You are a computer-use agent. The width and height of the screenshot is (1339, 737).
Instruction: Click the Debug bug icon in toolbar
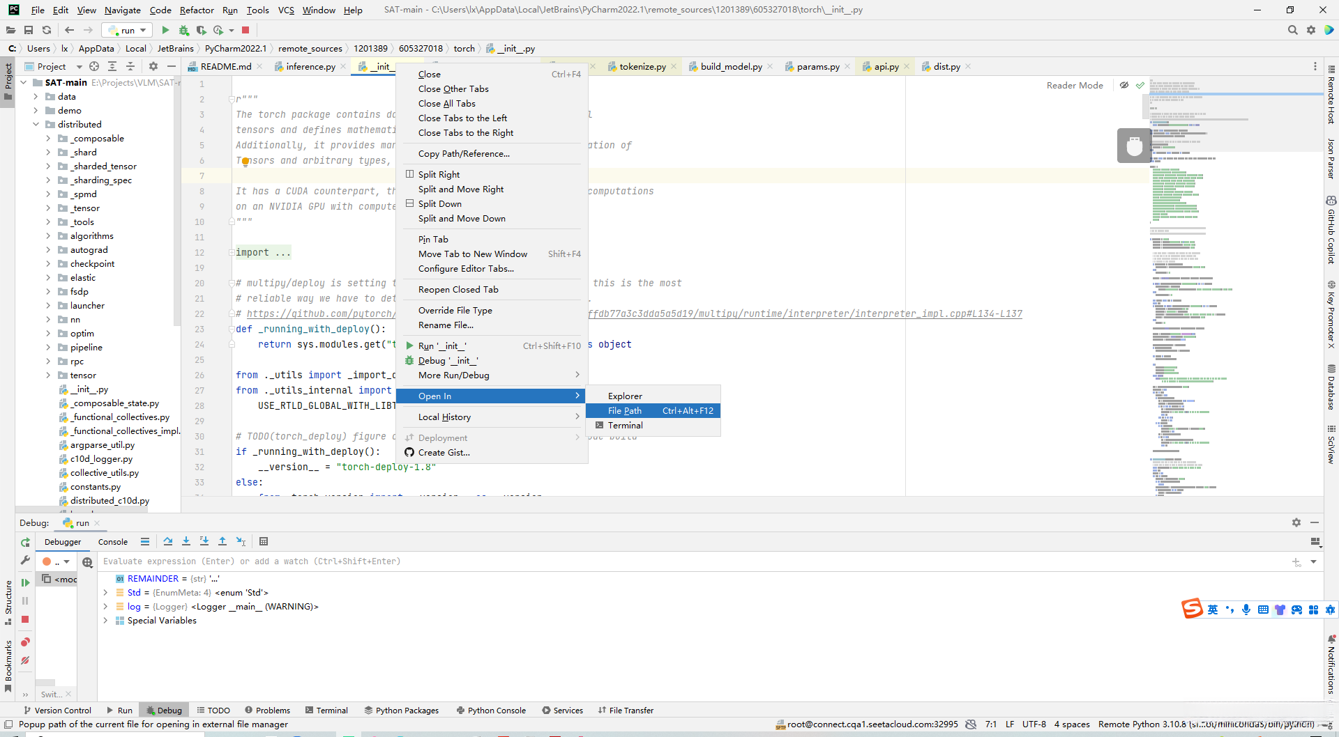(184, 30)
